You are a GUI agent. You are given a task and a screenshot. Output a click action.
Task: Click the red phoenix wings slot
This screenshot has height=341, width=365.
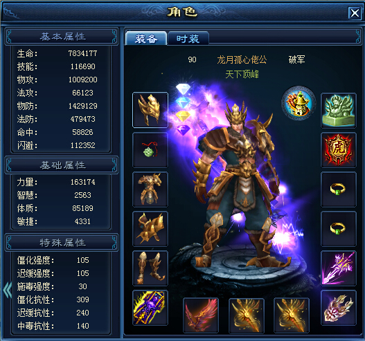tap(201, 315)
